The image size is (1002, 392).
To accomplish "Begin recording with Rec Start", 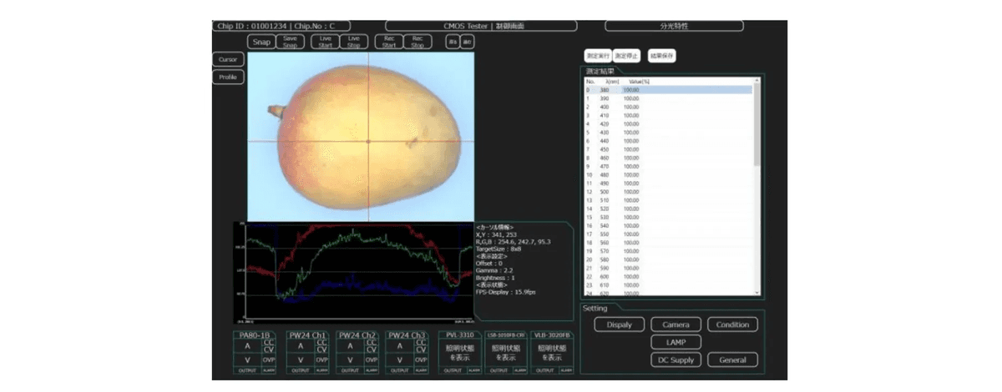I will click(390, 42).
